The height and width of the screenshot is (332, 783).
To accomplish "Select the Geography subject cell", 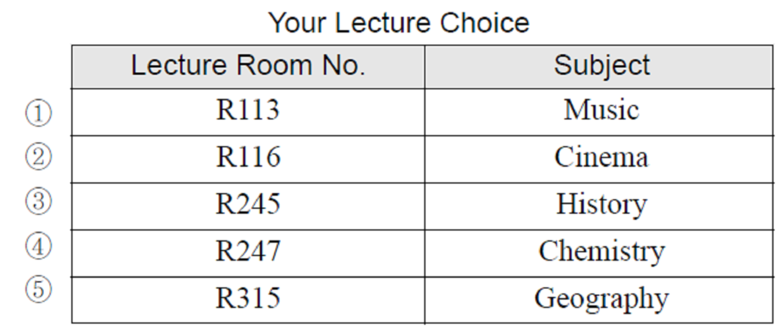I will point(599,300).
